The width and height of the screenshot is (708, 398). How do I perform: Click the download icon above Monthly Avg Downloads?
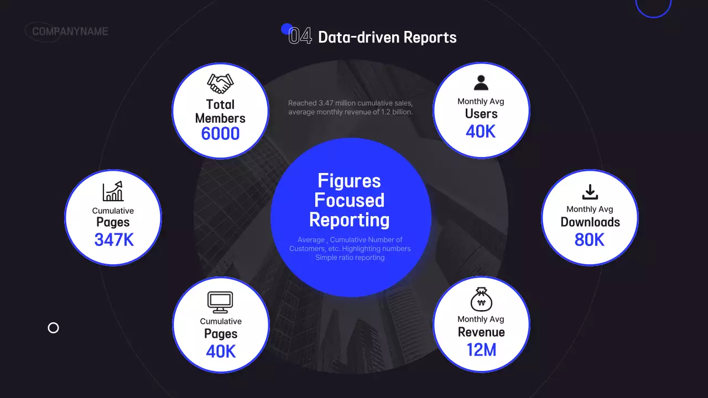coord(590,191)
